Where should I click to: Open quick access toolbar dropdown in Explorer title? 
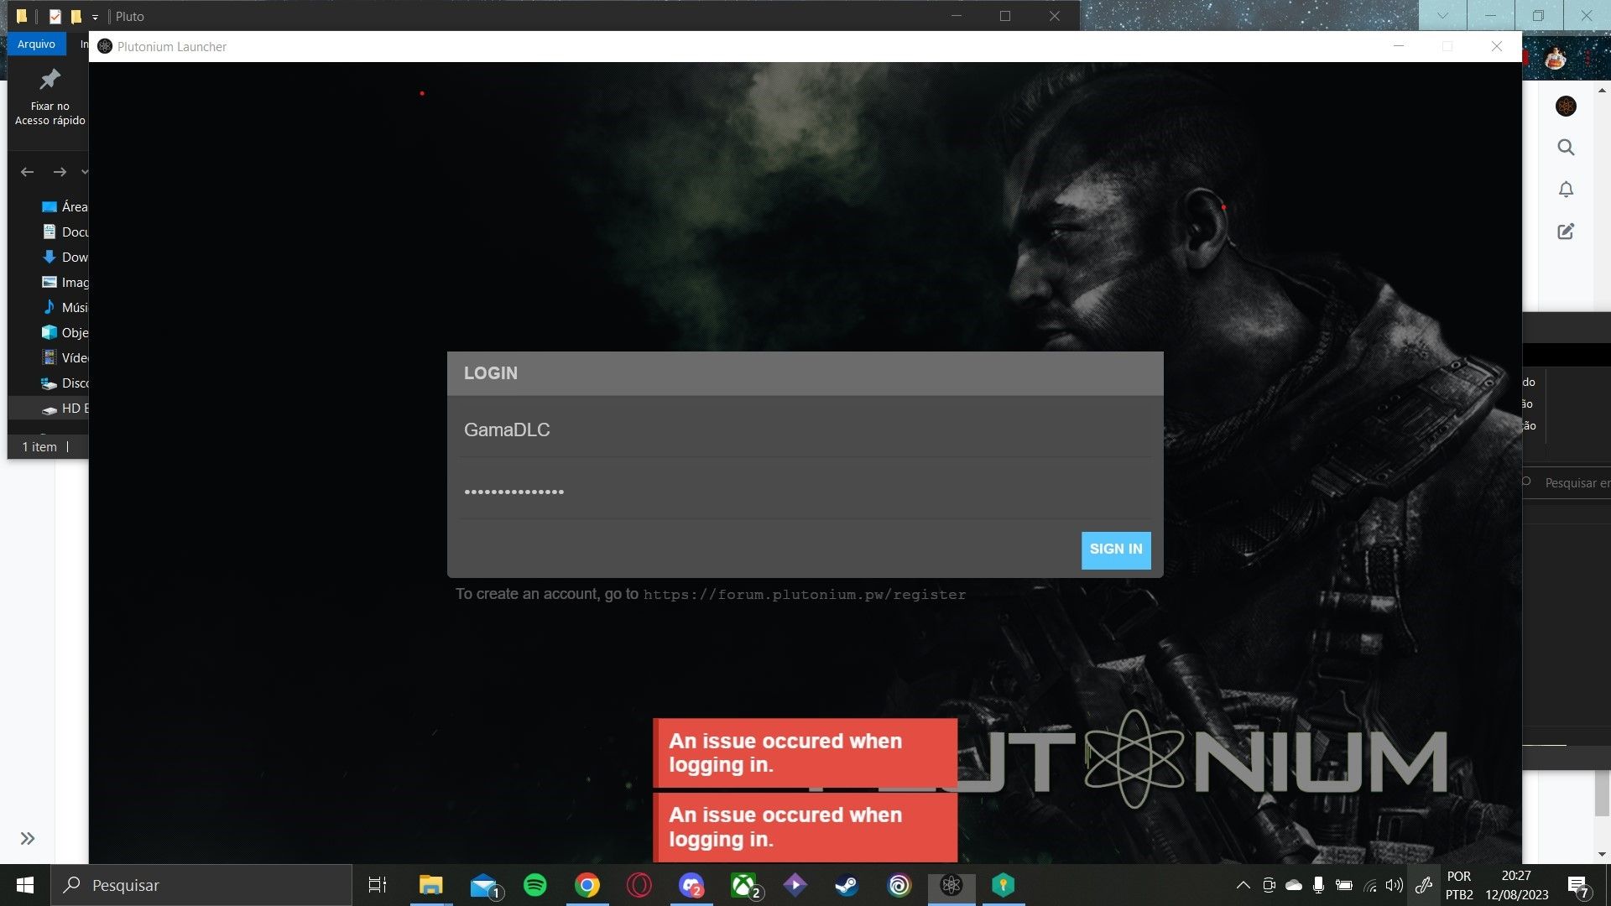[x=95, y=17]
